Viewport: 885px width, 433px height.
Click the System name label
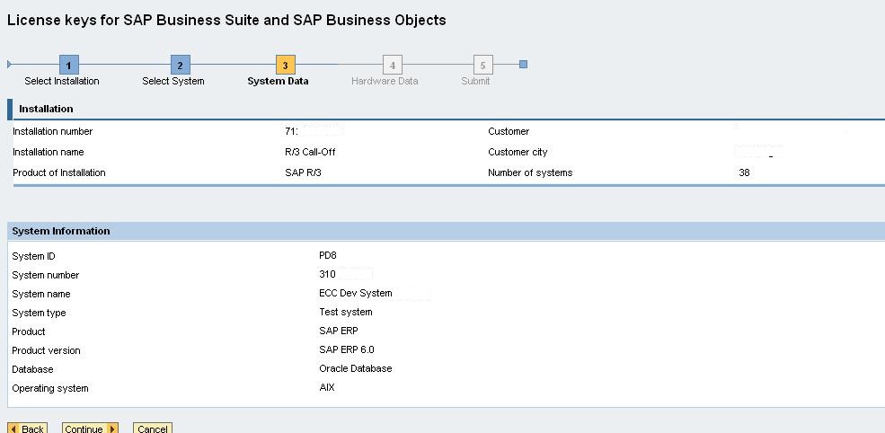(x=41, y=294)
